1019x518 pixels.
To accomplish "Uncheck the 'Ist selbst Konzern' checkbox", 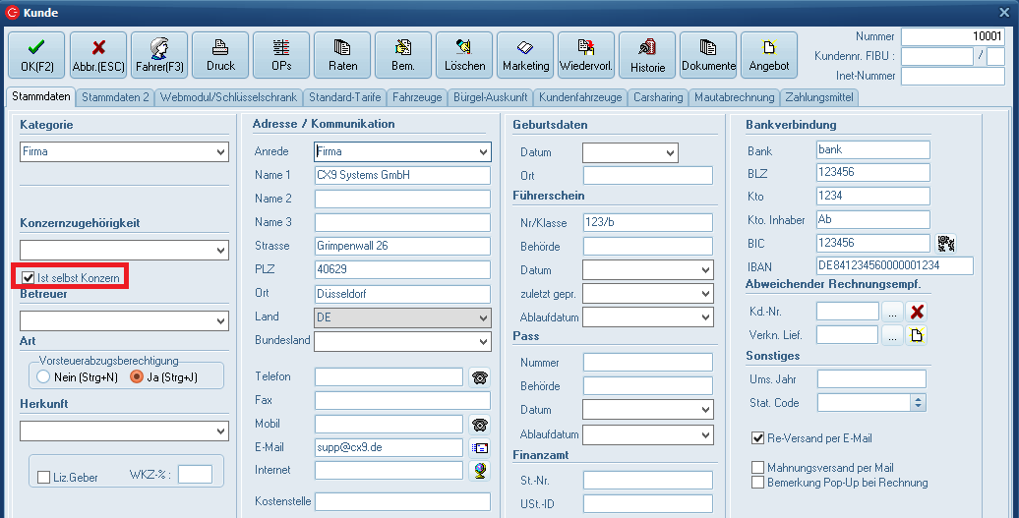I will click(x=29, y=278).
